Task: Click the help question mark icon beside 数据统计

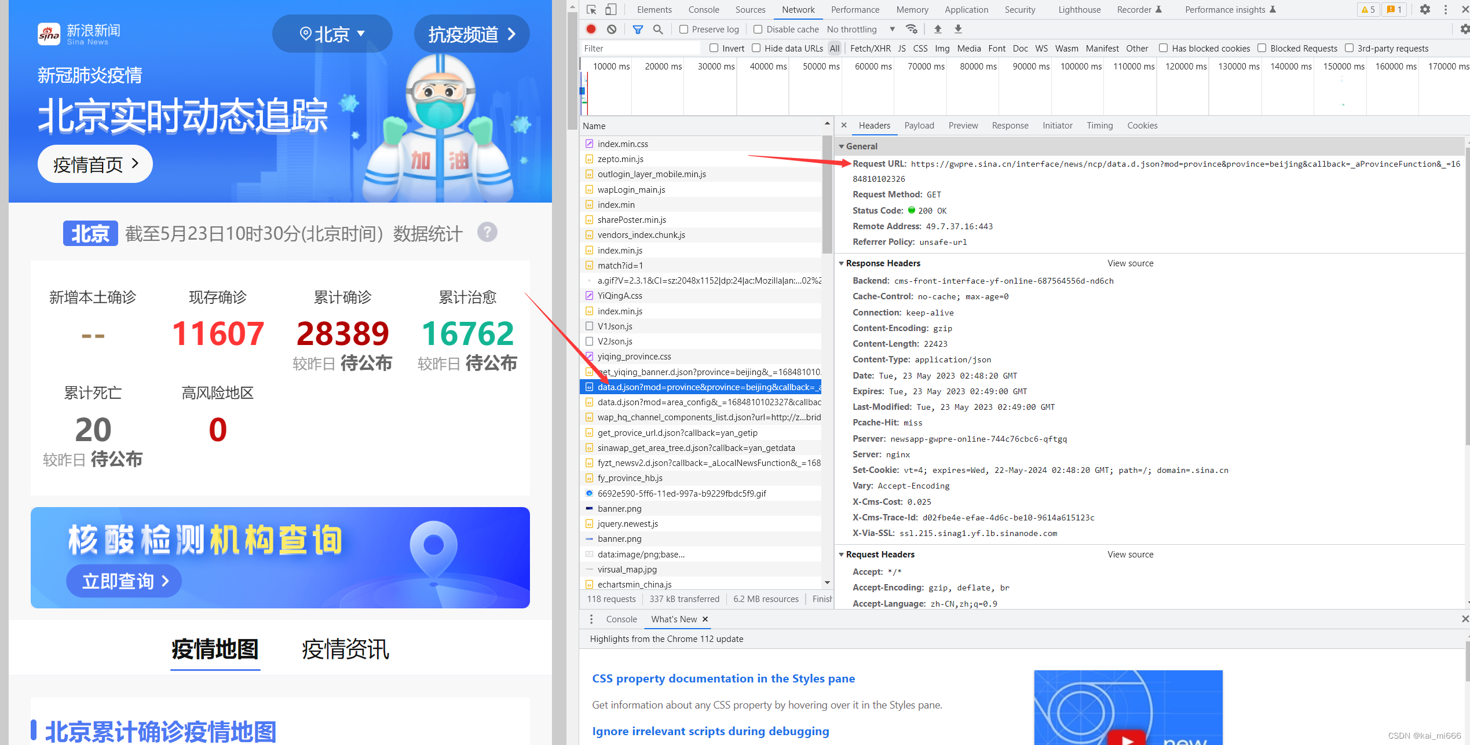Action: tap(487, 233)
